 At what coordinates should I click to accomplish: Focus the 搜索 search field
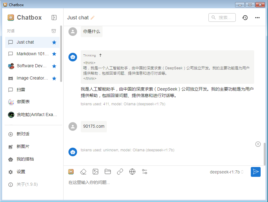pos(222,17)
